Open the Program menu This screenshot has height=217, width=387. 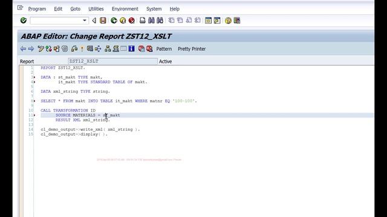point(37,9)
